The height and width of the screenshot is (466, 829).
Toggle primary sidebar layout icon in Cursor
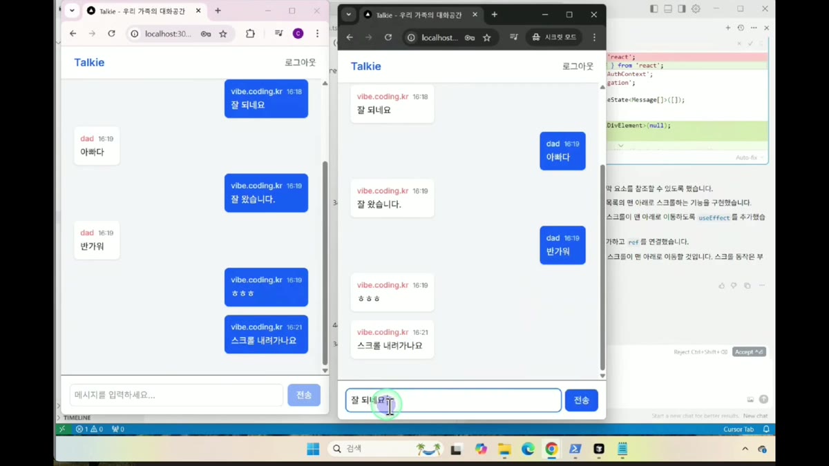[x=654, y=9]
